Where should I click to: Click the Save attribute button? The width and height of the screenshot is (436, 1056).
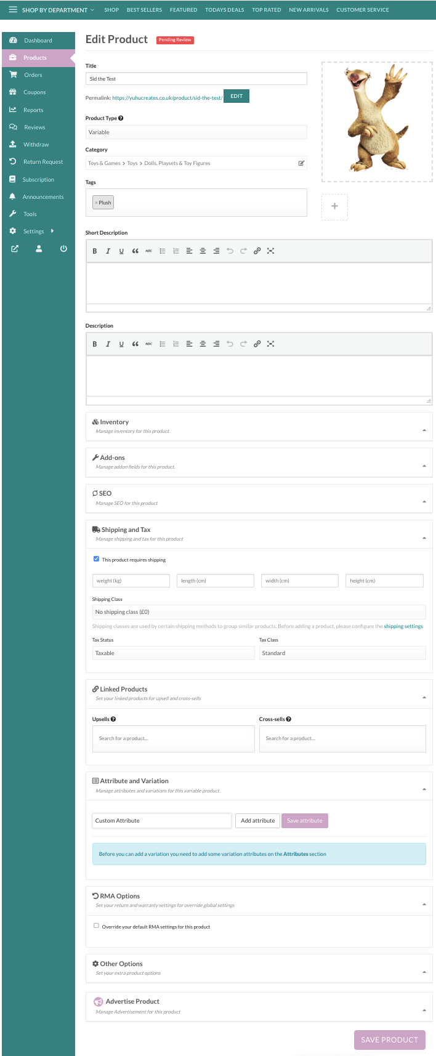[x=304, y=821]
